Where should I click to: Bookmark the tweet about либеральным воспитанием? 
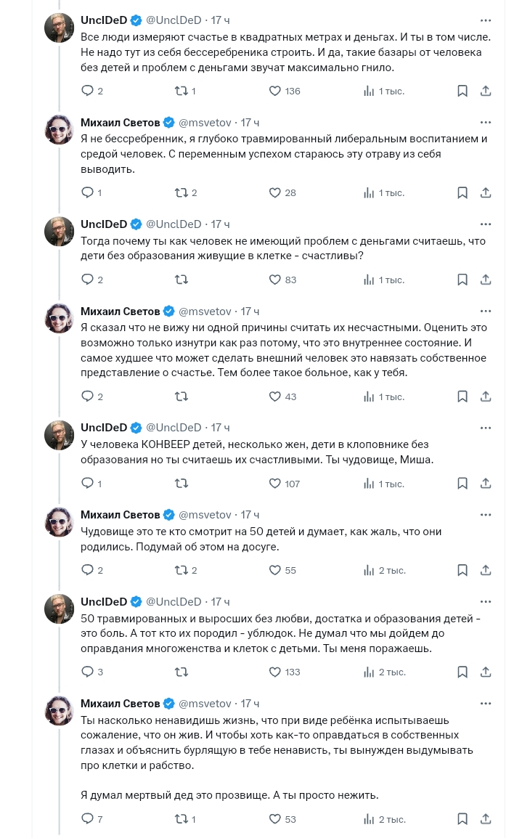pos(462,192)
